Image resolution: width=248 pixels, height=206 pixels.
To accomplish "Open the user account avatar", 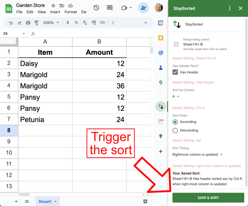I will (159, 8).
